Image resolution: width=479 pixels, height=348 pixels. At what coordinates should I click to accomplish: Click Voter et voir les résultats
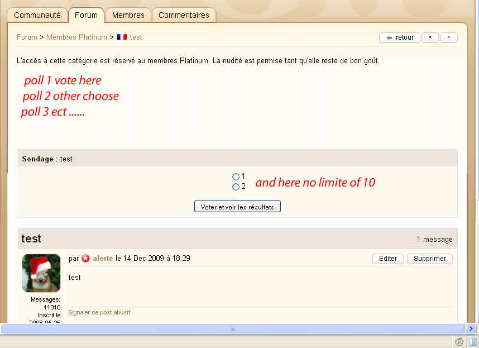pyautogui.click(x=237, y=207)
